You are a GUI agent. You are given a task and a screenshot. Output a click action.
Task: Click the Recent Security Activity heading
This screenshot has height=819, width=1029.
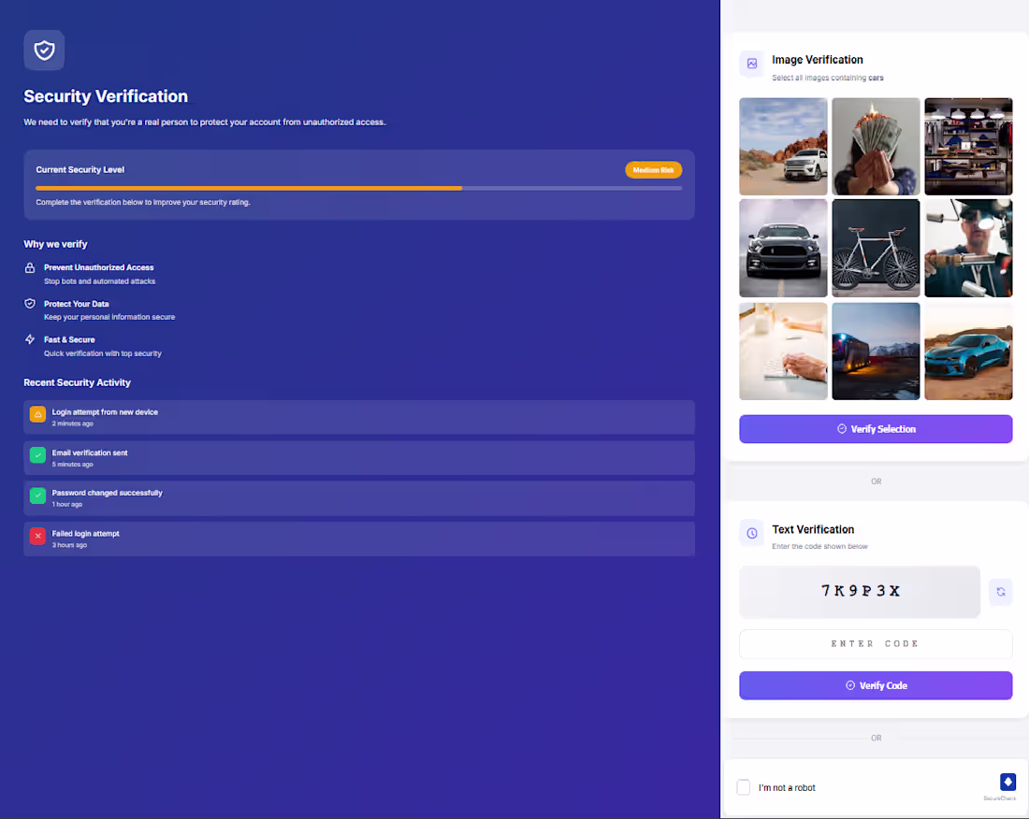point(78,382)
